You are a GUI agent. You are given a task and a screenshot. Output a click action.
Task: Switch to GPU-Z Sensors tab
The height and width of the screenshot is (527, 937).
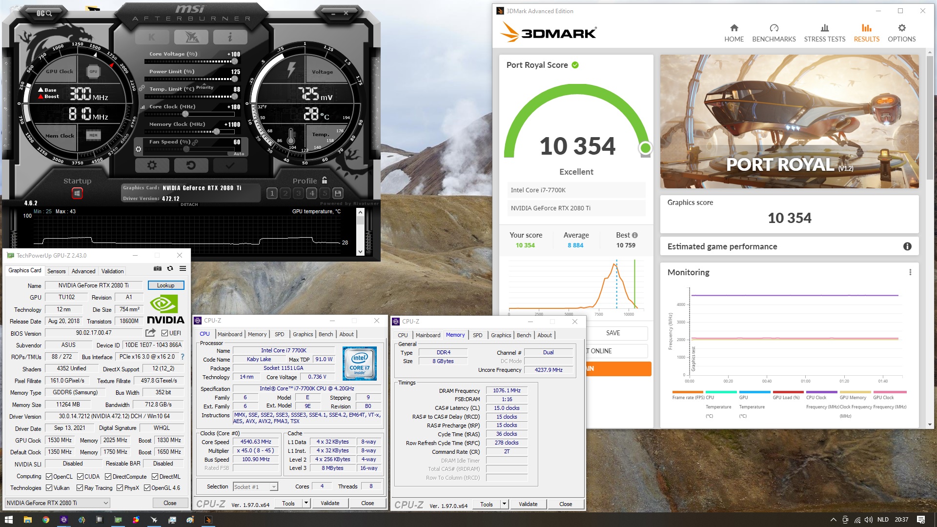[x=56, y=271]
